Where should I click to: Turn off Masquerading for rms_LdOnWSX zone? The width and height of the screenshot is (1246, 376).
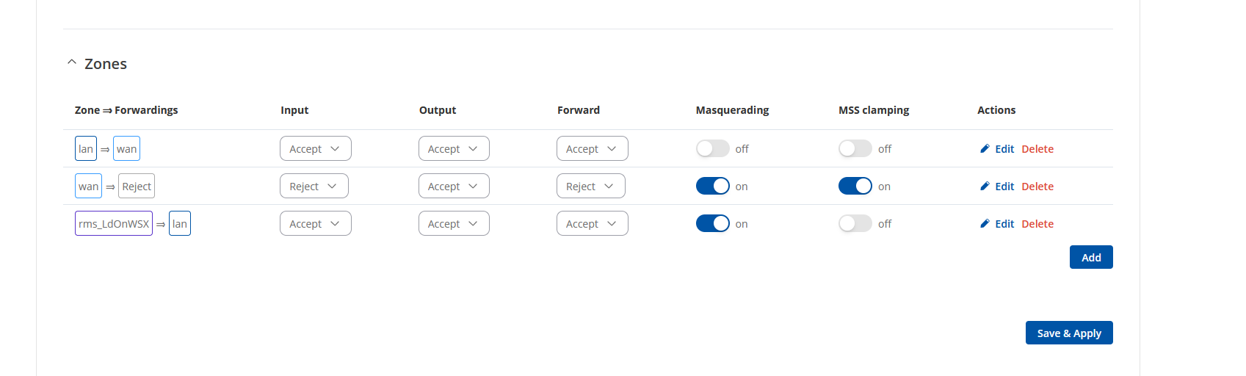point(712,224)
